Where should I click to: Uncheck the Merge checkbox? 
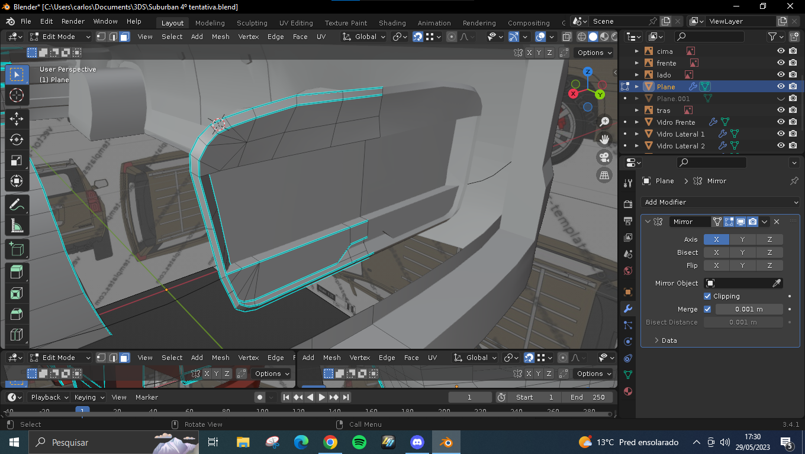click(707, 309)
